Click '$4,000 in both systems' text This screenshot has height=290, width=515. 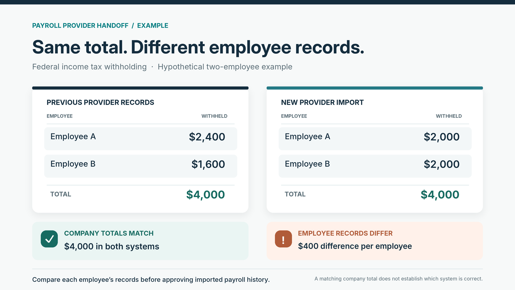[x=112, y=247]
